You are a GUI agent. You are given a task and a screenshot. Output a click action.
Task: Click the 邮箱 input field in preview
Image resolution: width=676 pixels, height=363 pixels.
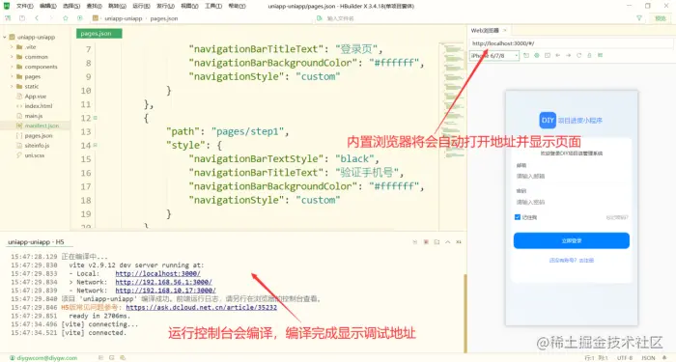(572, 176)
